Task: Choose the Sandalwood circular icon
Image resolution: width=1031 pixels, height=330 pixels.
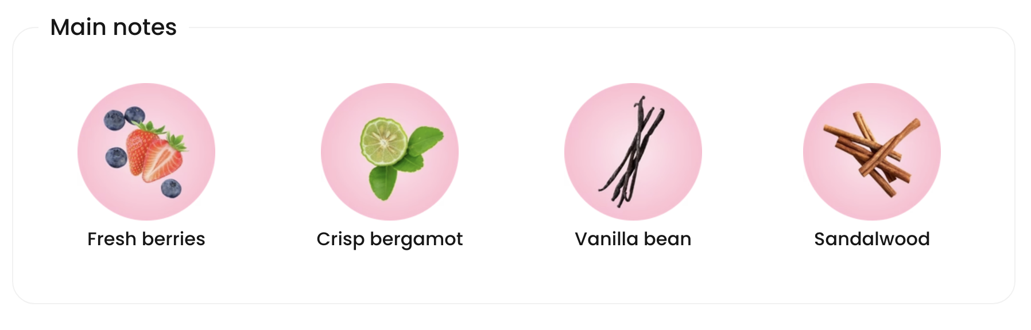Action: coord(872,152)
